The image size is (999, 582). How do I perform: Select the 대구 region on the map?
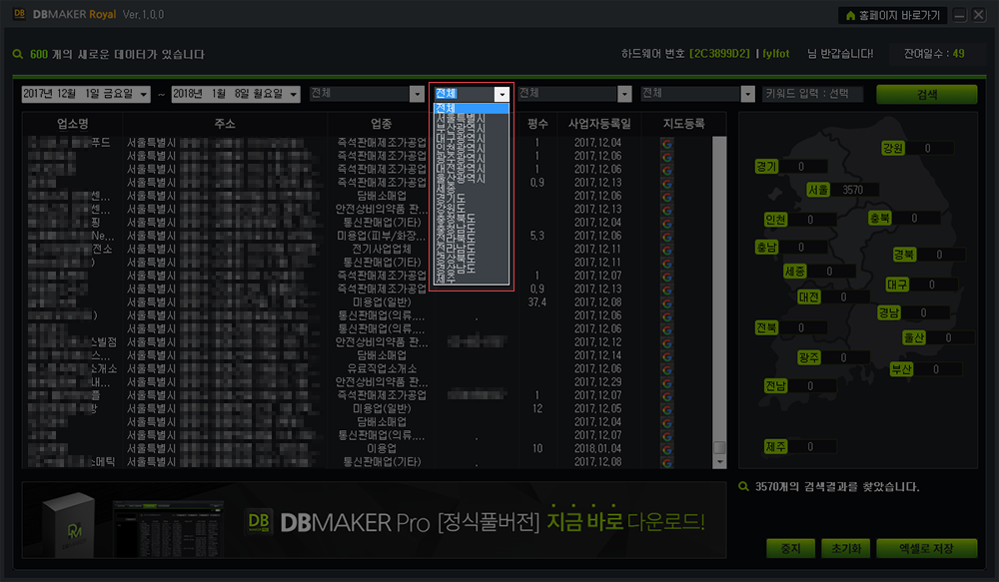[897, 285]
